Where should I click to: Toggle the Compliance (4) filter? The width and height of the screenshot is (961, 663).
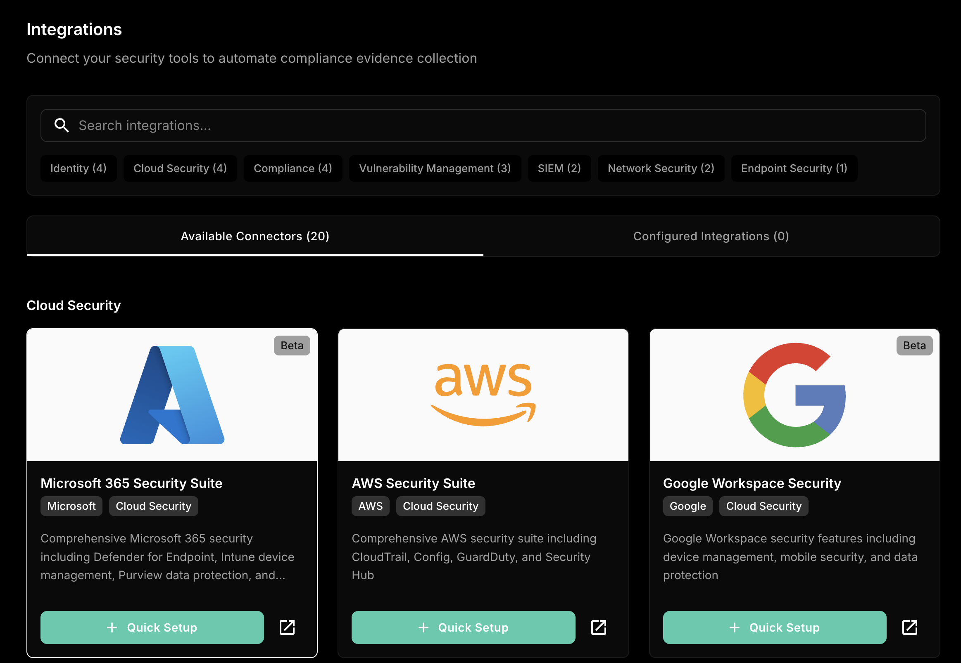293,168
